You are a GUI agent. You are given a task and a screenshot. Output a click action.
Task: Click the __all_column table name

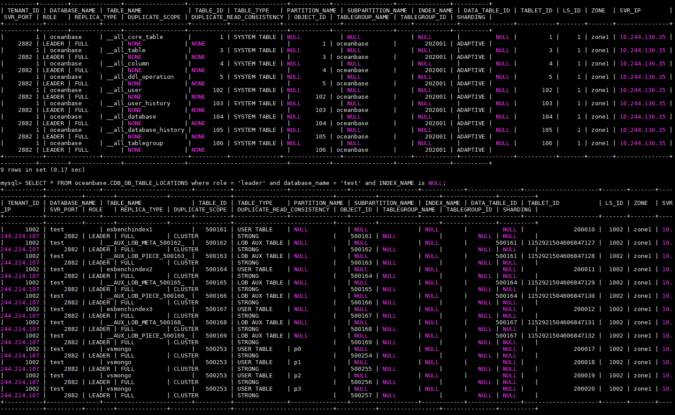pos(128,64)
